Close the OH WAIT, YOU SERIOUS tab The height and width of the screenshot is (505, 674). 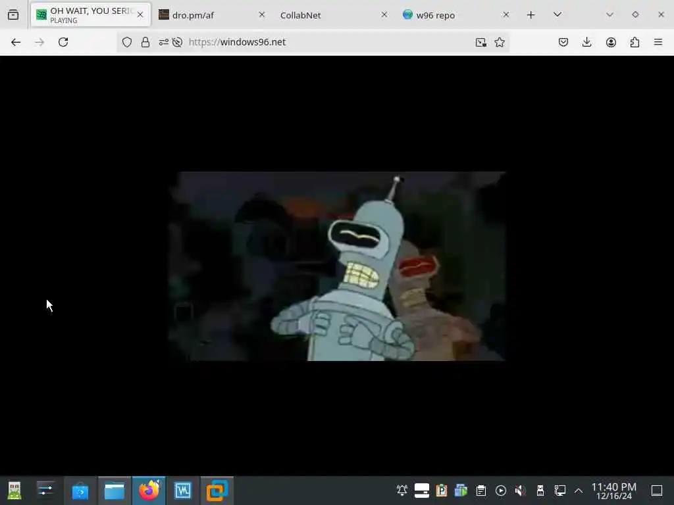140,15
